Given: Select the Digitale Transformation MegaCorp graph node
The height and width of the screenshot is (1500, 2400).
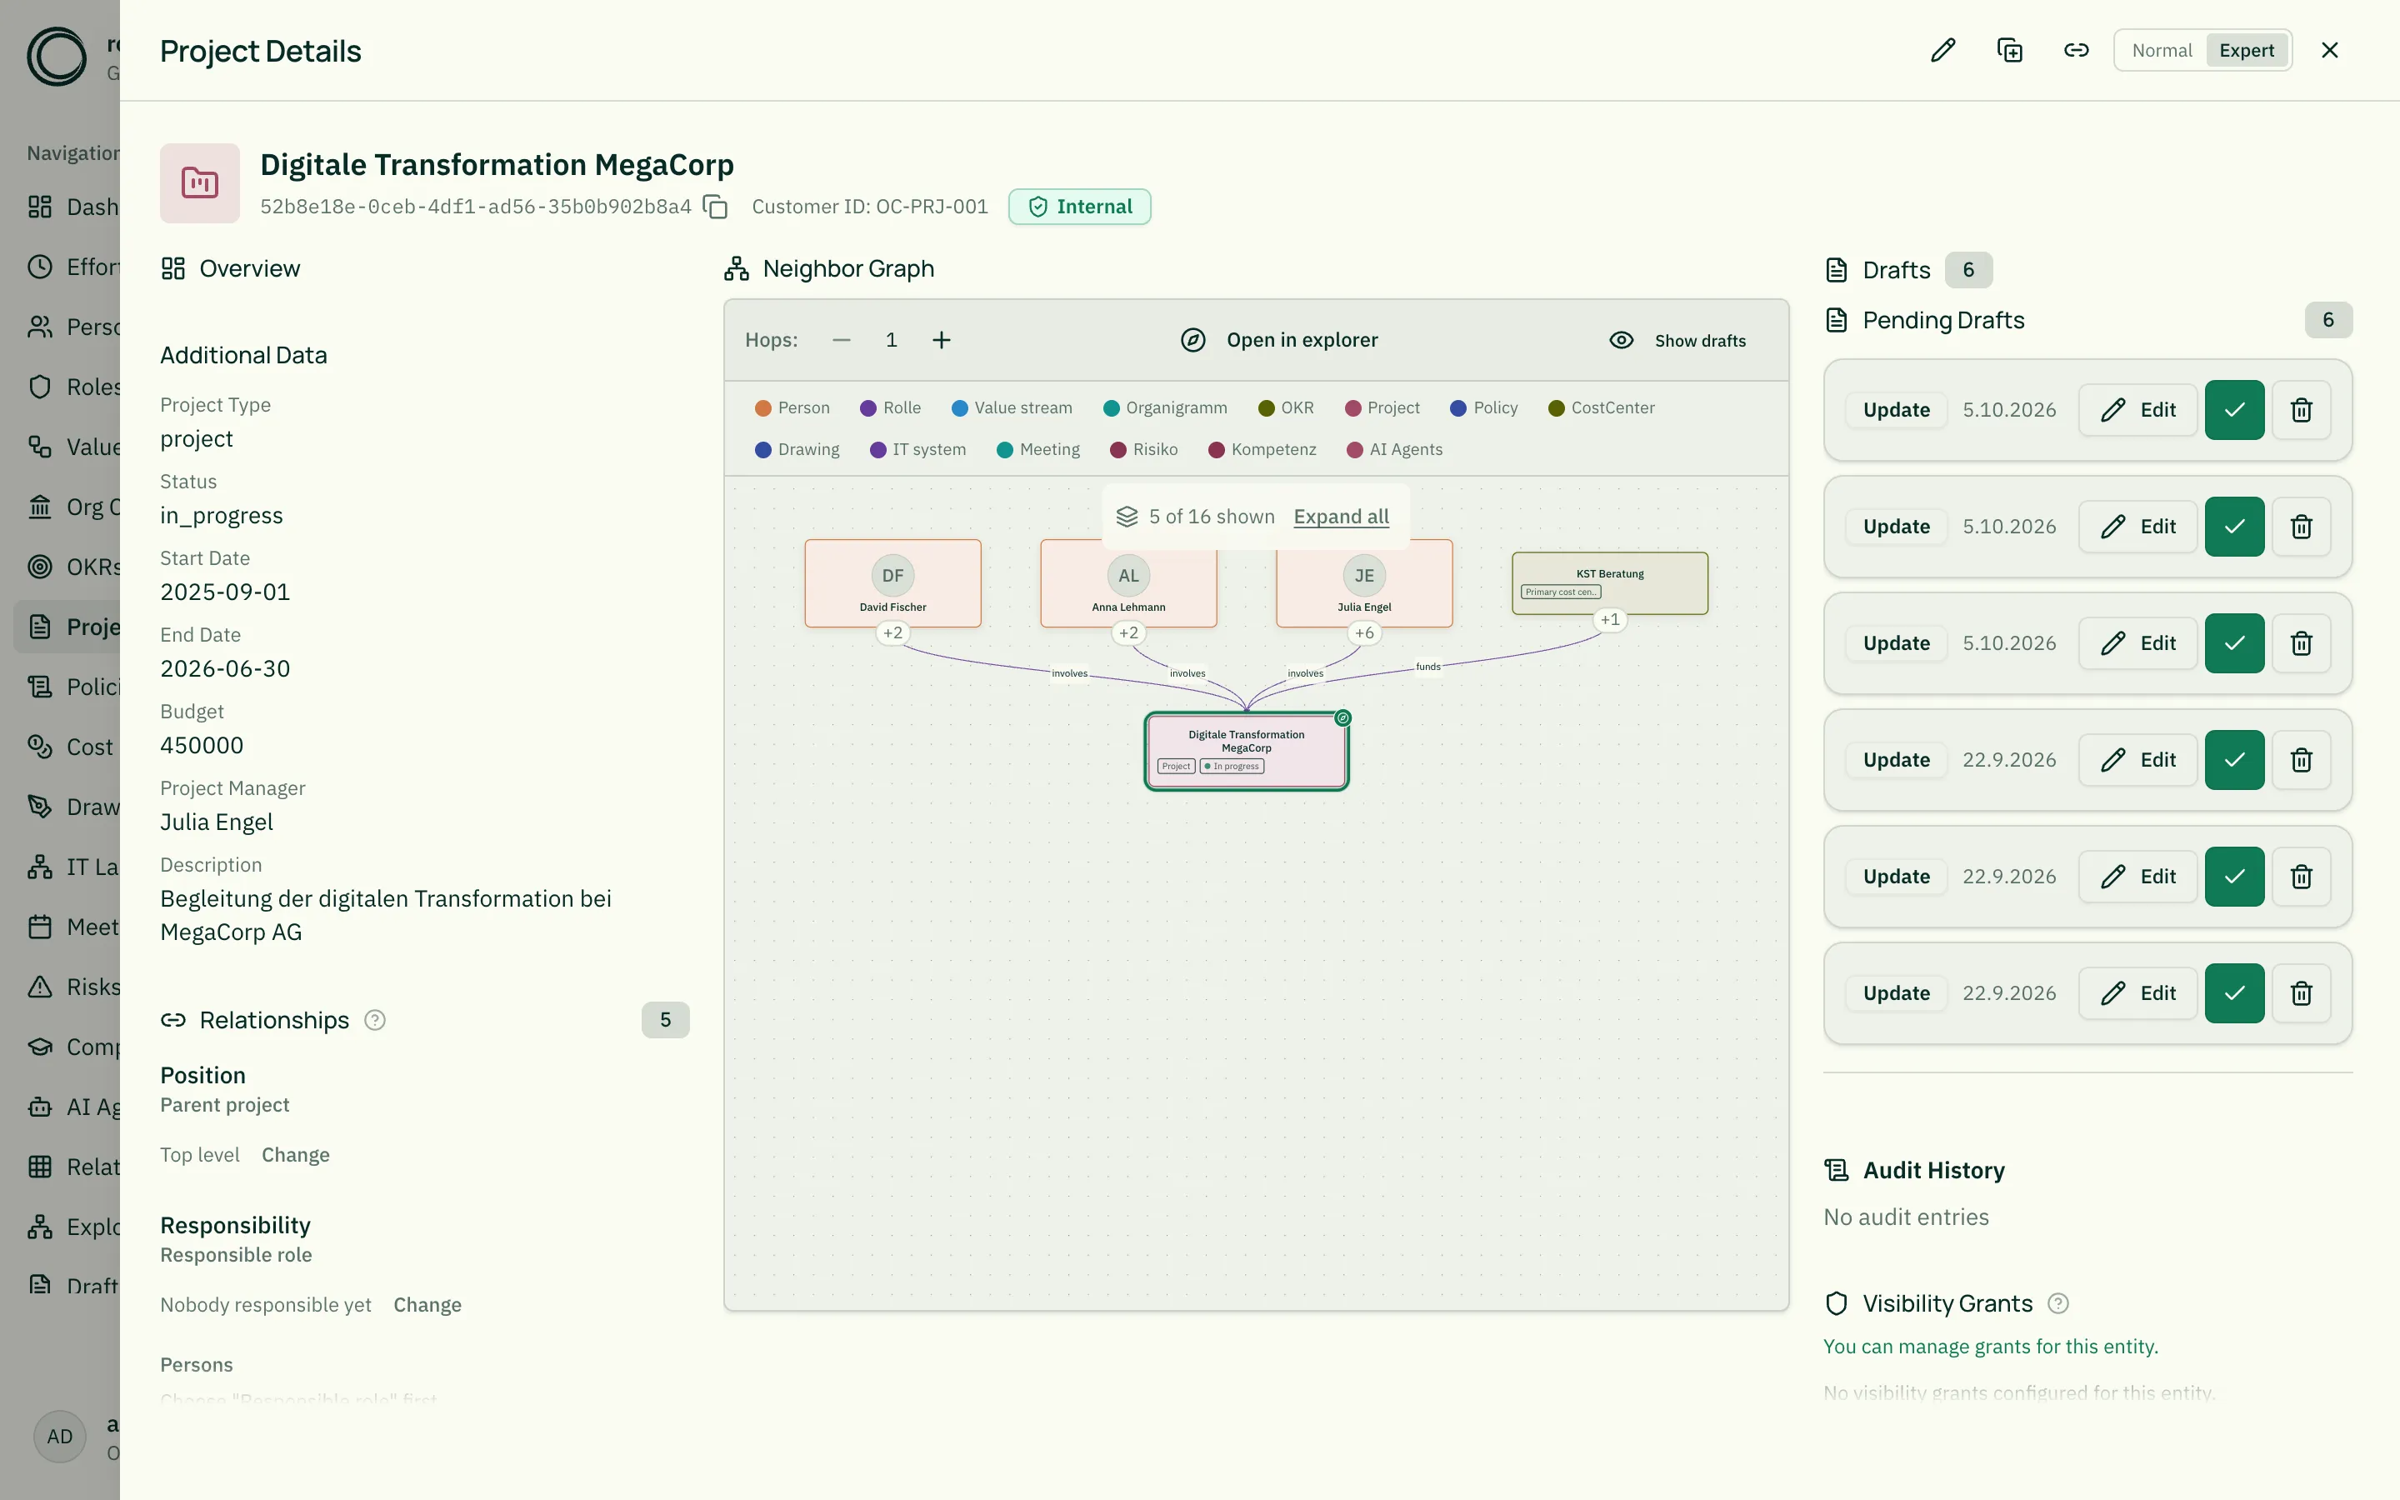Looking at the screenshot, I should 1247,751.
